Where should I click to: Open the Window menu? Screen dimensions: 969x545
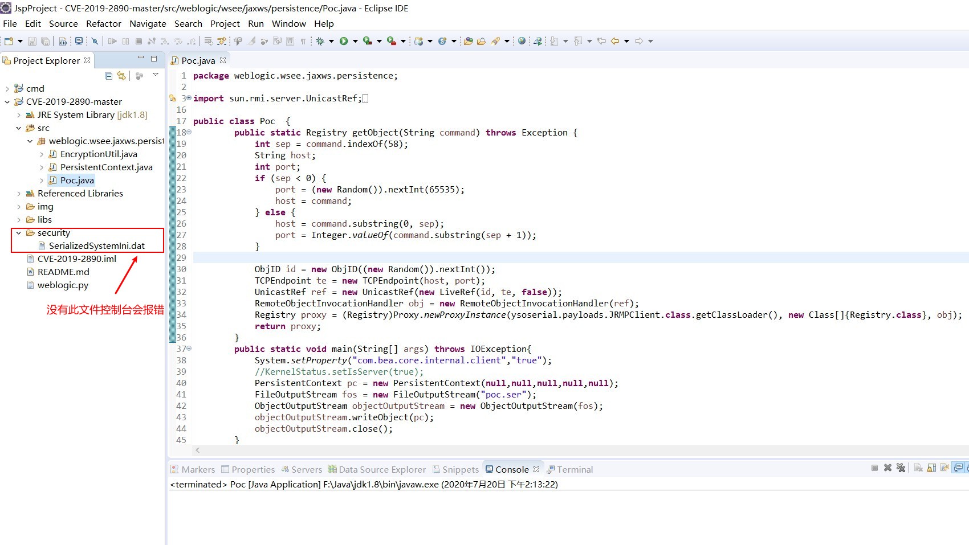click(288, 23)
